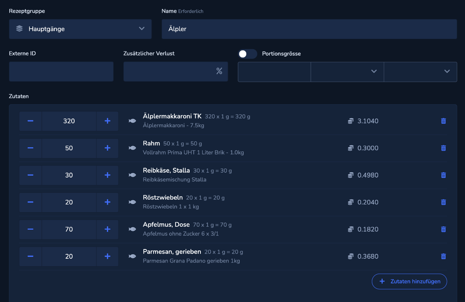
Task: Toggle the Portionsgrösse switch
Action: coord(248,54)
